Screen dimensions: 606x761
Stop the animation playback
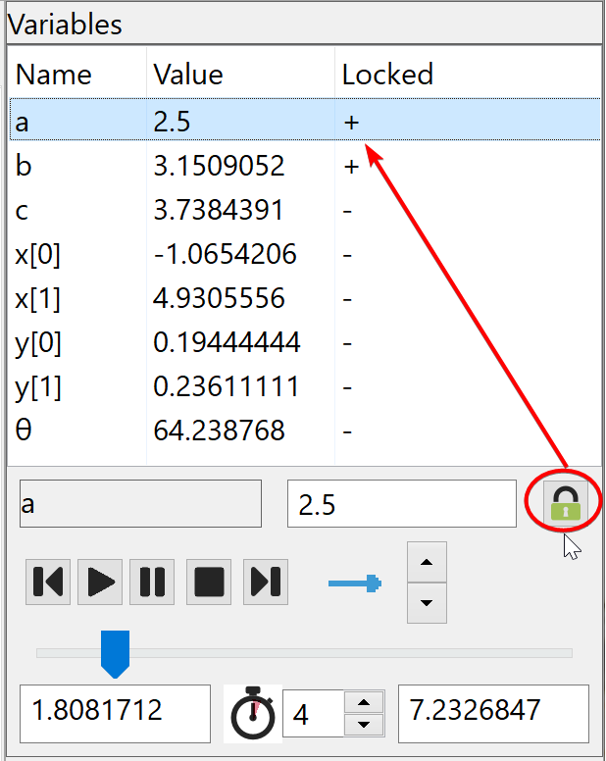(209, 582)
